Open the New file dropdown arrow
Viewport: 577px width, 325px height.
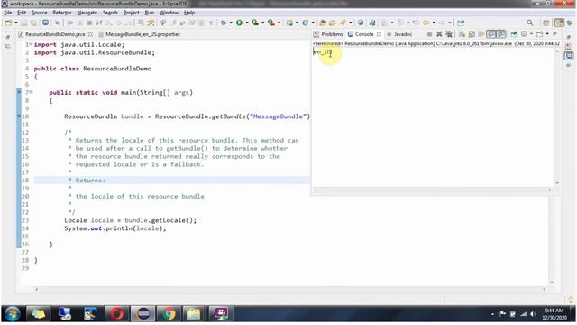(16, 23)
